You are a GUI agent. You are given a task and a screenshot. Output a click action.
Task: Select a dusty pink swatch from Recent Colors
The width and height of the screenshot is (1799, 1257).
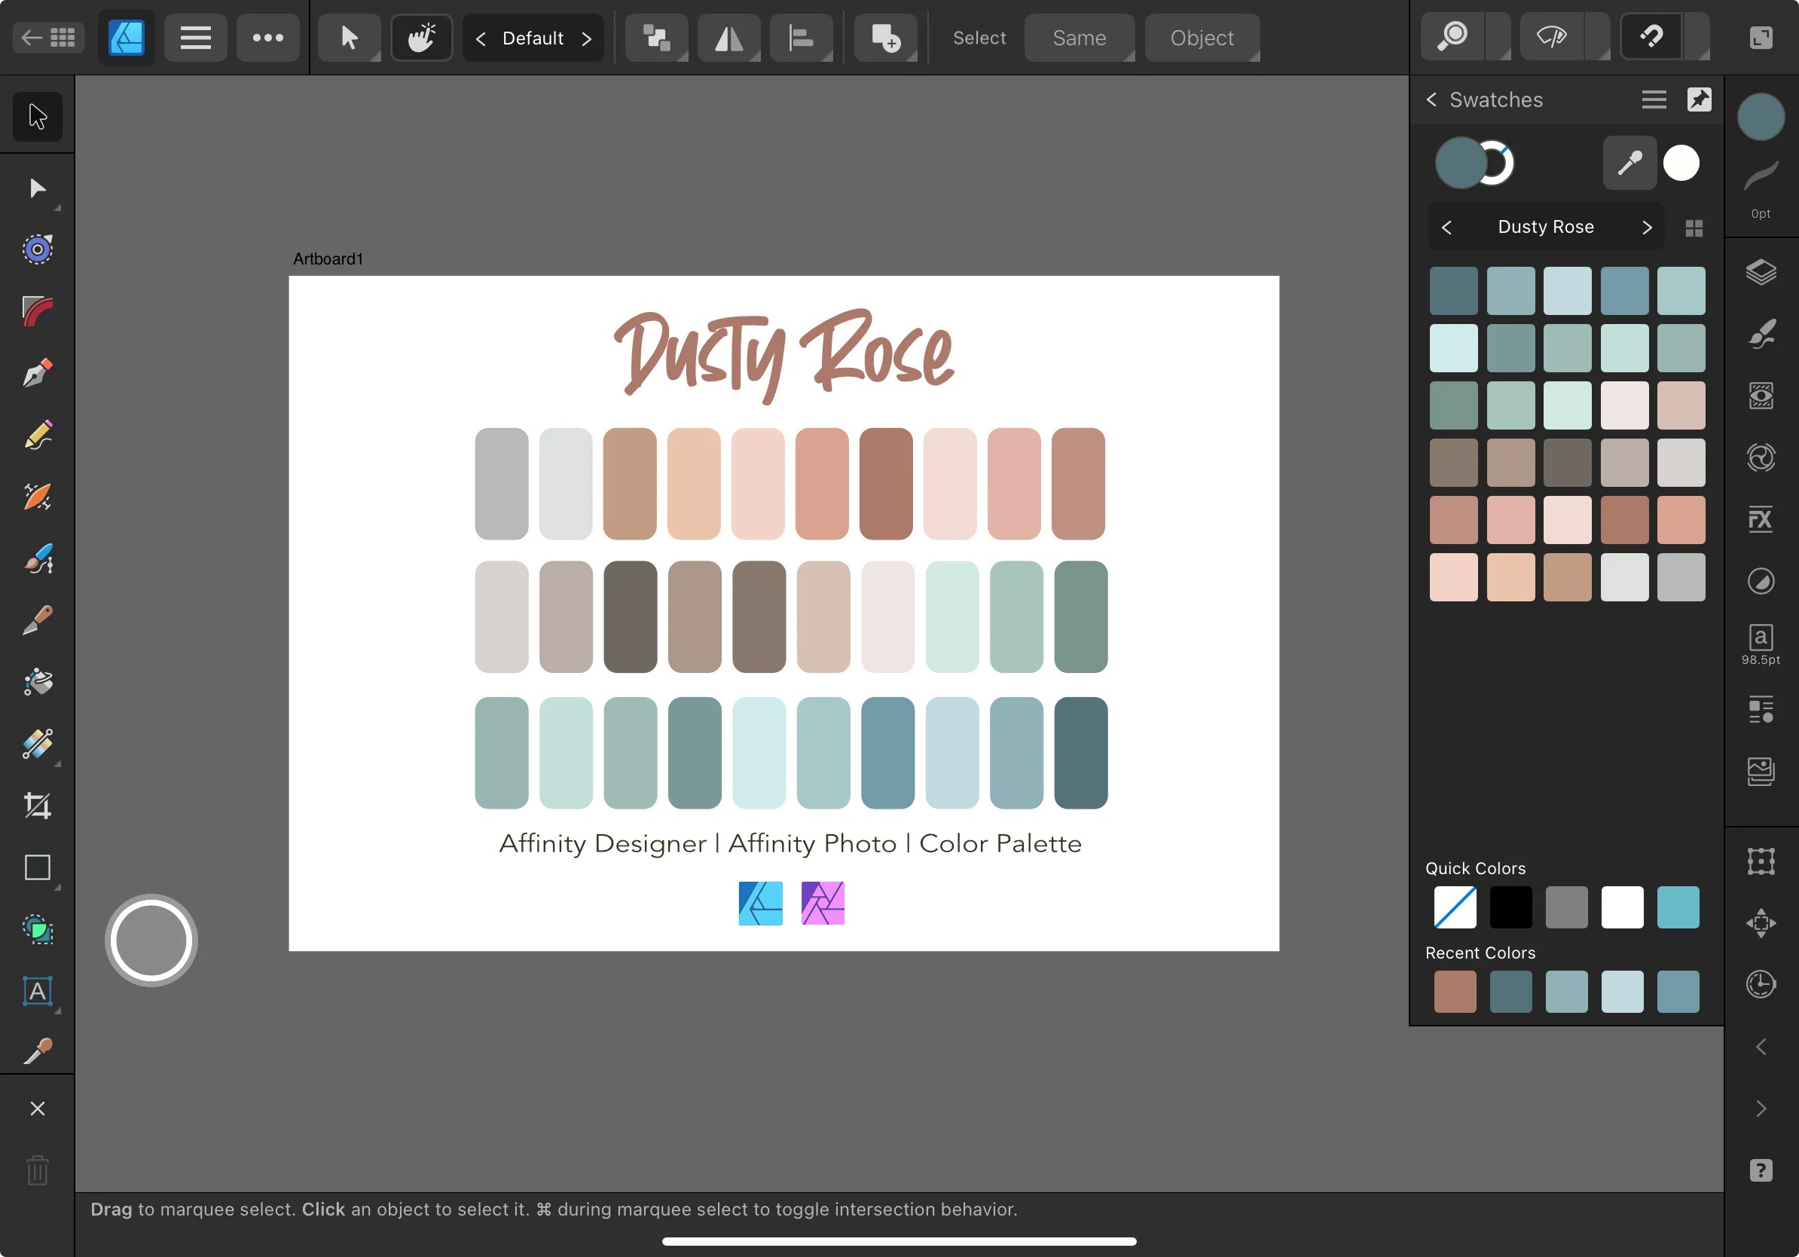click(x=1455, y=992)
